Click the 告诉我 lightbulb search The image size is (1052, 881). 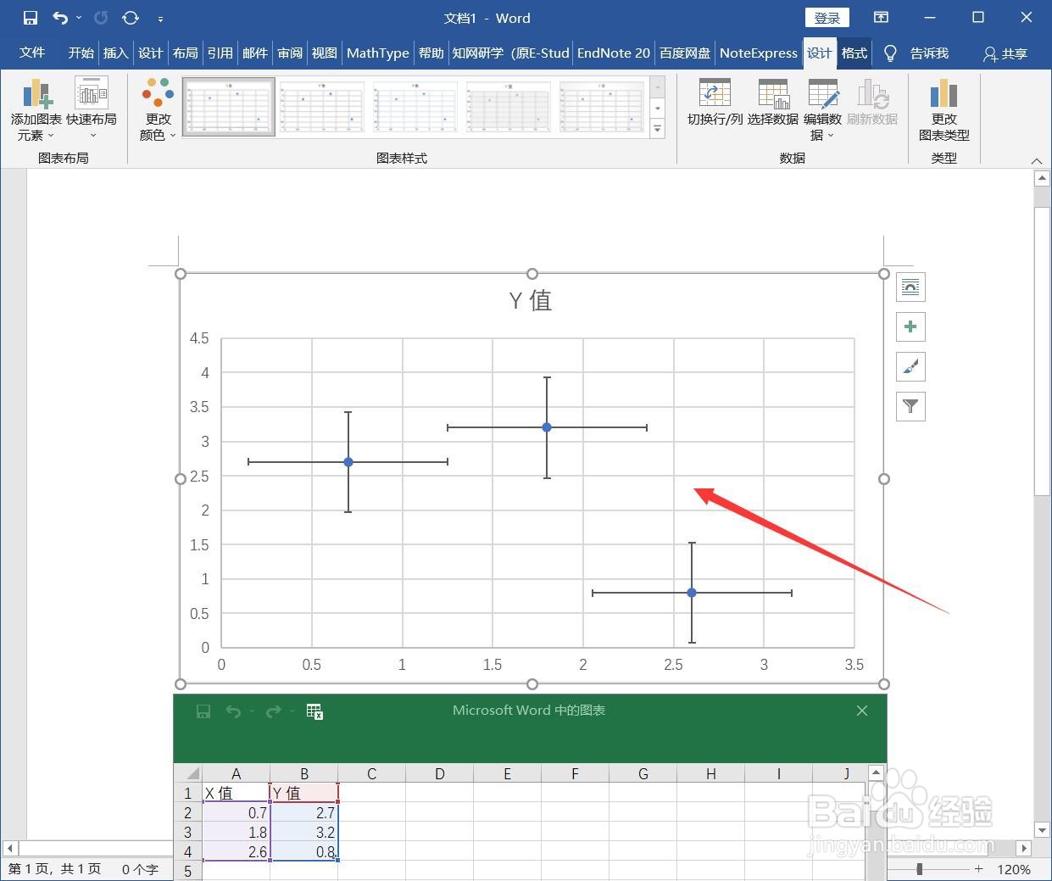(916, 53)
